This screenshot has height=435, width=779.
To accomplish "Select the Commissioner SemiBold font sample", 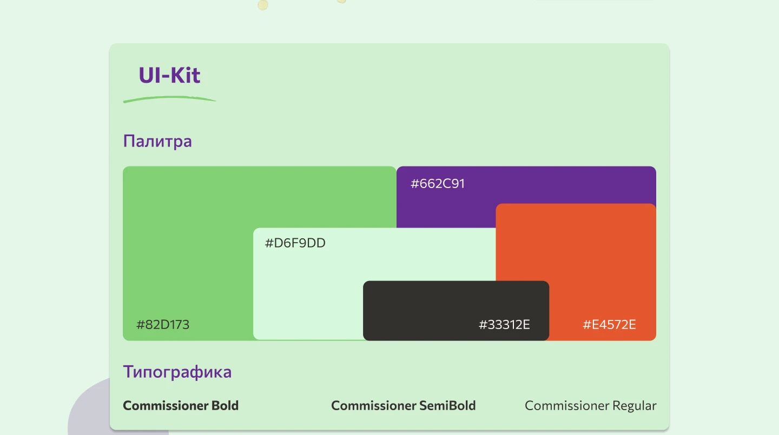I will pos(404,406).
